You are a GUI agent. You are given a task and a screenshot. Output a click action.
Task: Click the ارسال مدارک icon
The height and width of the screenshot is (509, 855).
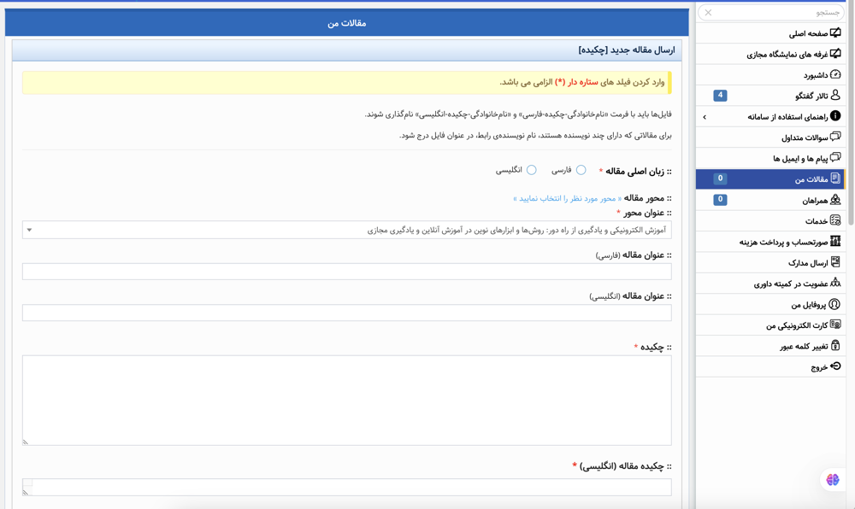pyautogui.click(x=834, y=262)
